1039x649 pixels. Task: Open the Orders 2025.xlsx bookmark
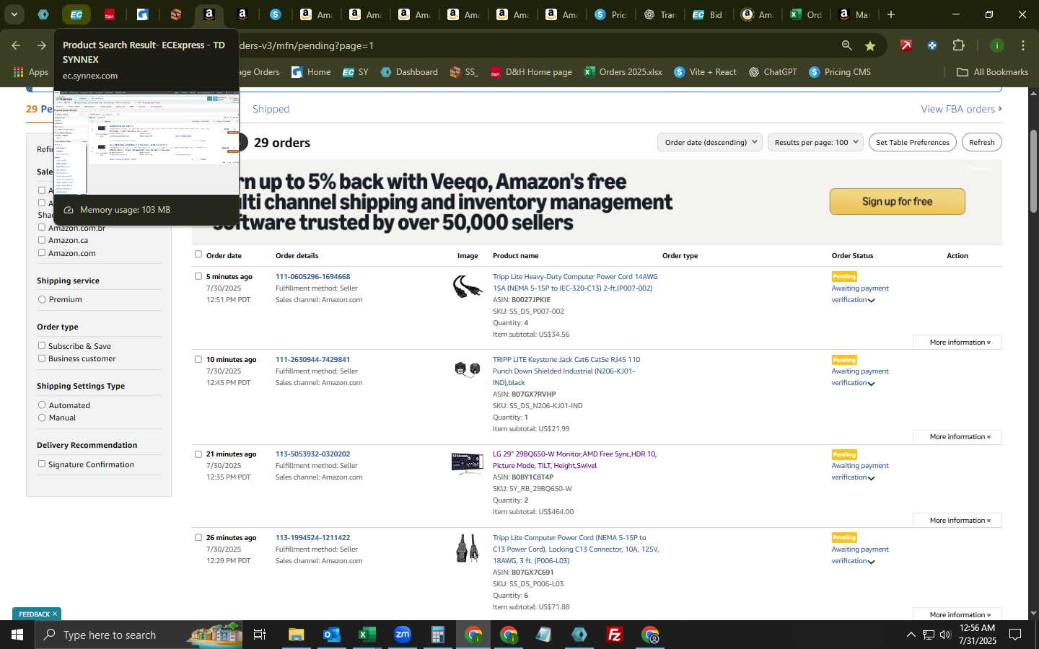[623, 72]
